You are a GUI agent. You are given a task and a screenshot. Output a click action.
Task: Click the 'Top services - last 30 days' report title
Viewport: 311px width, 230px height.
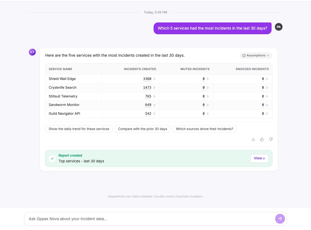pyautogui.click(x=81, y=161)
